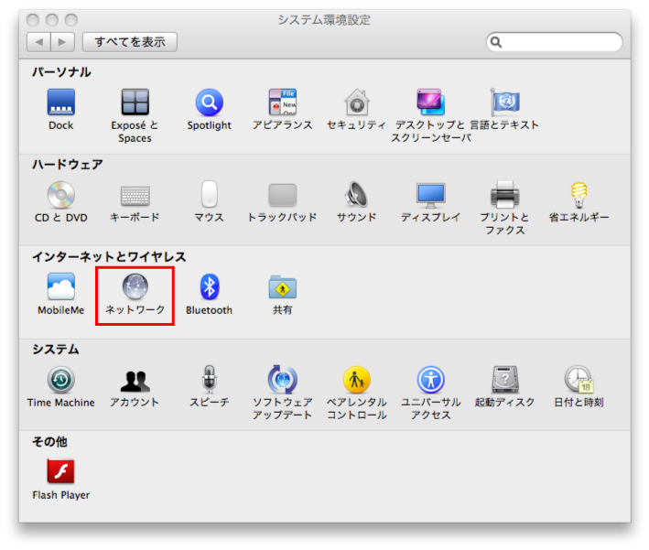Click the forward arrow navigation button

point(62,42)
